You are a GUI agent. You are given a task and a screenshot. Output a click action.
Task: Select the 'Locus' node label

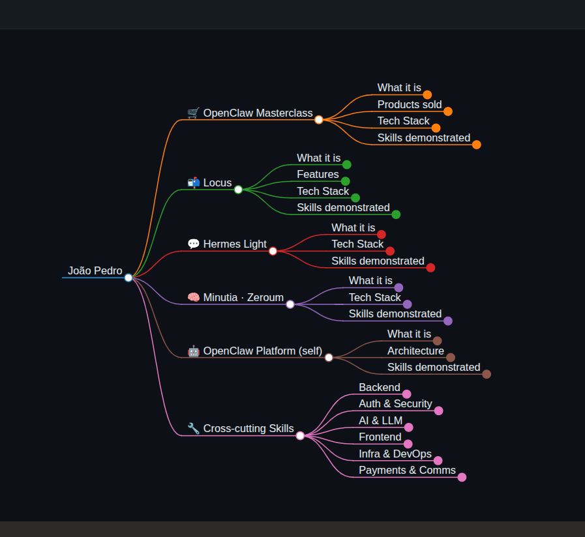tap(218, 182)
